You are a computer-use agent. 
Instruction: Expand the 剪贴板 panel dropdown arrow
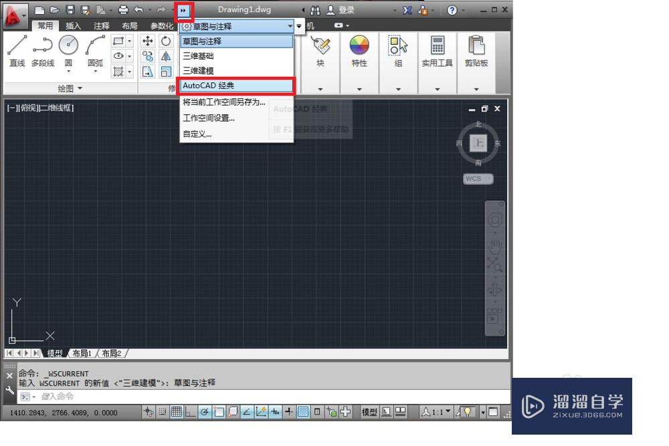point(476,89)
